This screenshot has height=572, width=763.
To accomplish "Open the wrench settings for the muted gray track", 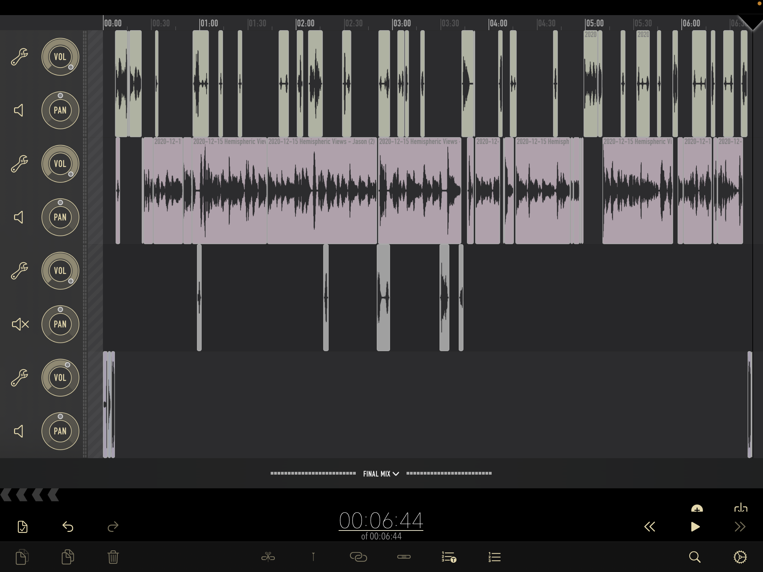I will [x=19, y=271].
